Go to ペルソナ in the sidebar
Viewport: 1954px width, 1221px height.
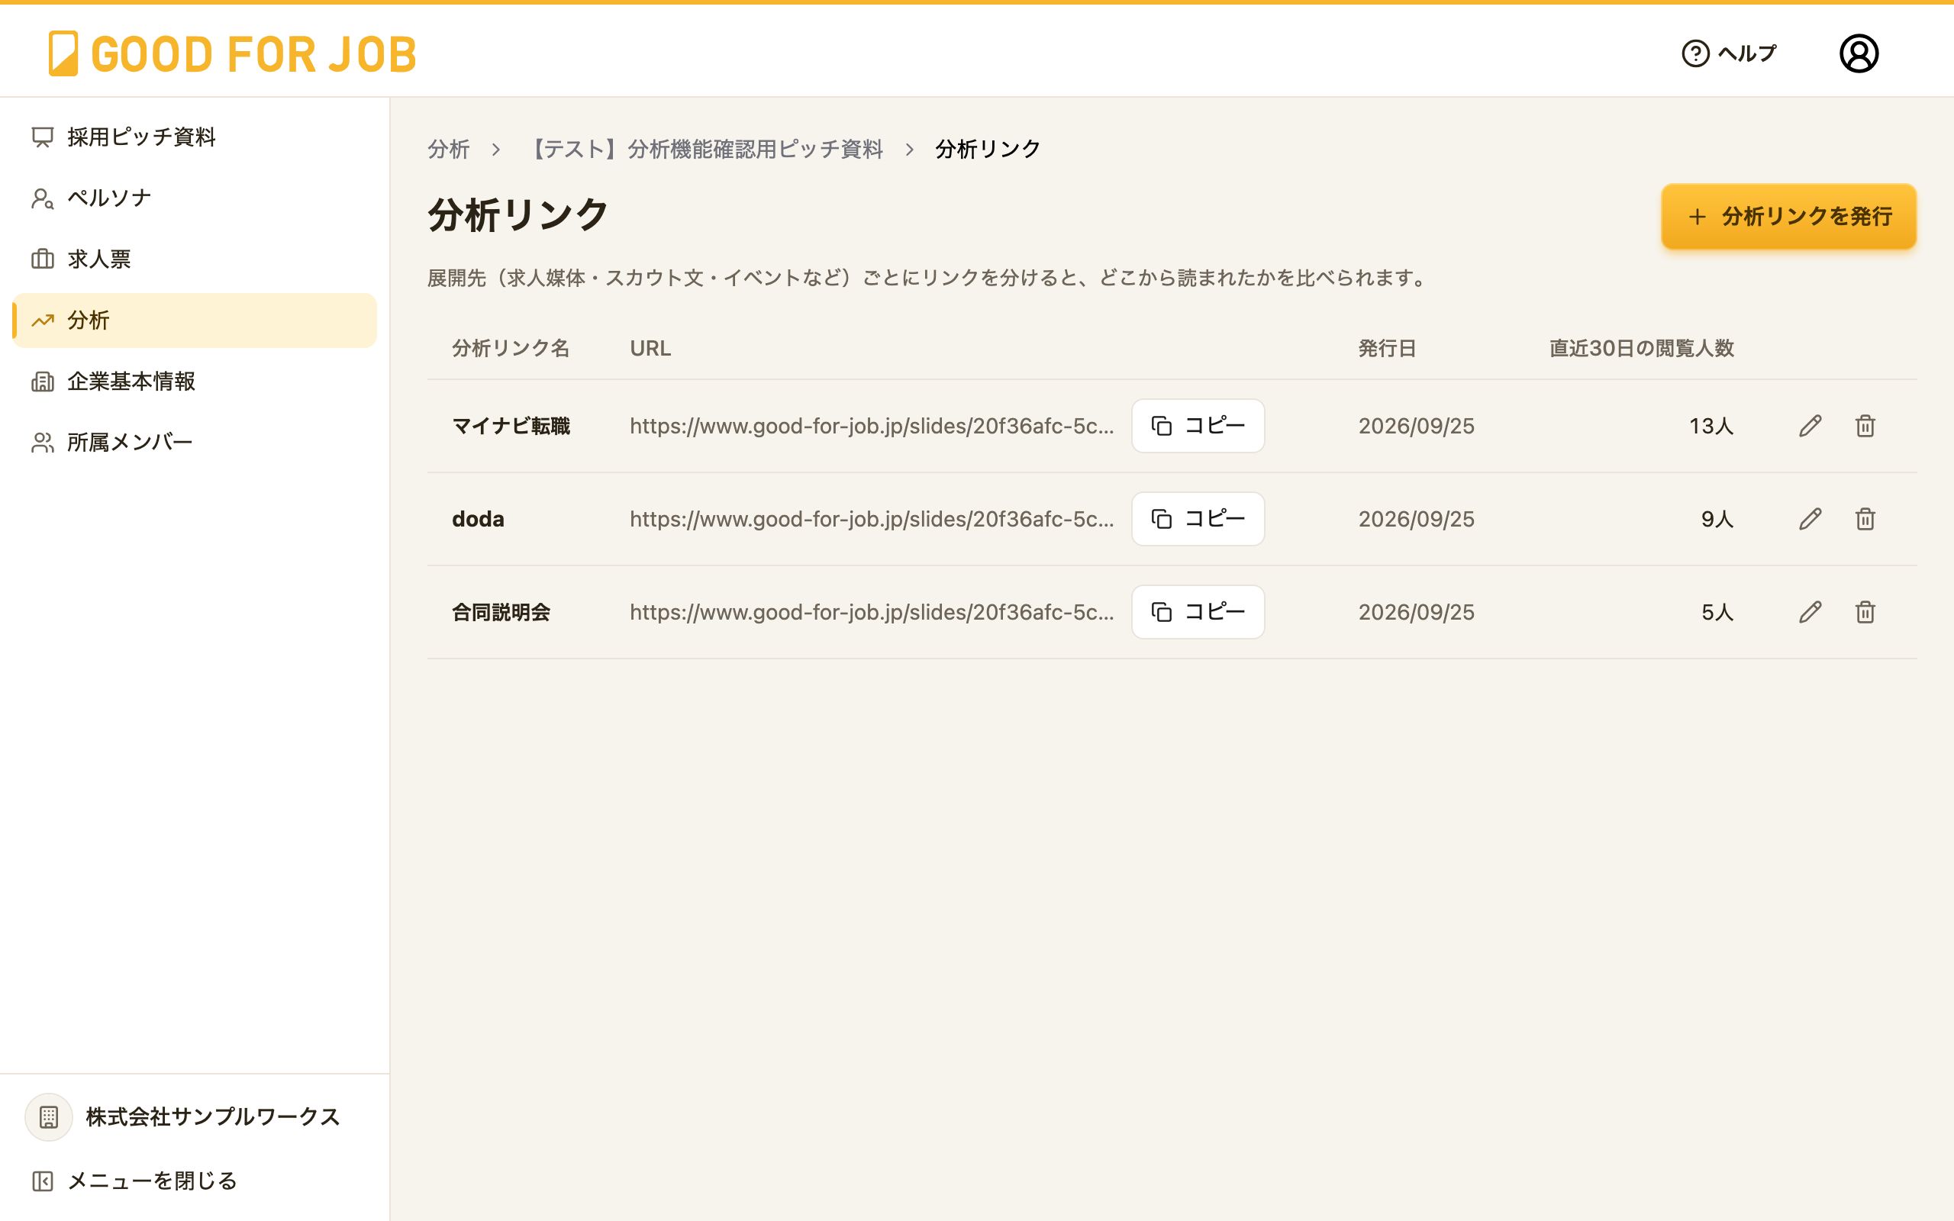click(195, 198)
